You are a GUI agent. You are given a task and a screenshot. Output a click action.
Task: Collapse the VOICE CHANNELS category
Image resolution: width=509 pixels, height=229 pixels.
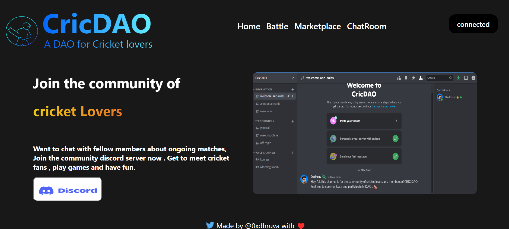[264, 153]
